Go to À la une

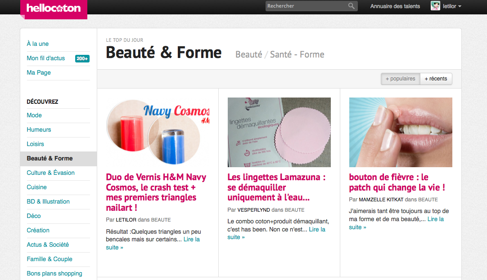point(37,44)
